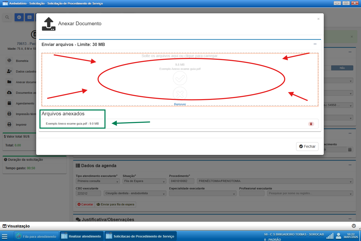This screenshot has height=241, width=361.
Task: Expand the Tipo atendimento executante dropdown
Action: pyautogui.click(x=98, y=181)
